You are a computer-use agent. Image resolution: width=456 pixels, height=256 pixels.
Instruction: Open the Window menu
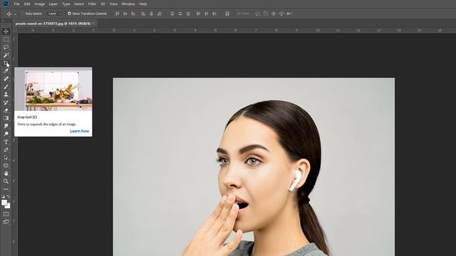point(128,4)
